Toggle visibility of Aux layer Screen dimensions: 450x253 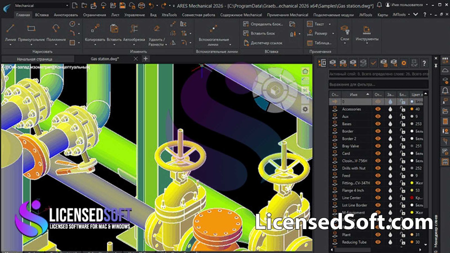click(x=378, y=116)
